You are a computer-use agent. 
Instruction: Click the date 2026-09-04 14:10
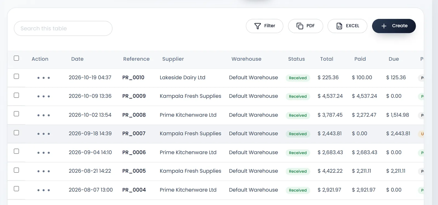click(90, 153)
